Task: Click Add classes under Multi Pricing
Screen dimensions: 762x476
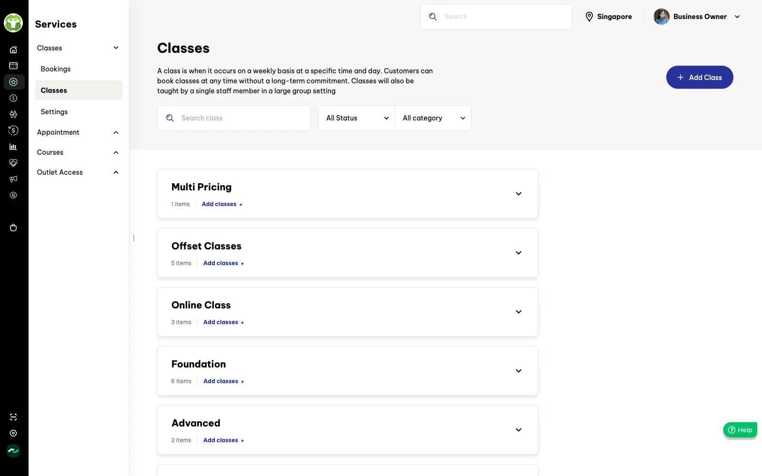Action: 222,204
